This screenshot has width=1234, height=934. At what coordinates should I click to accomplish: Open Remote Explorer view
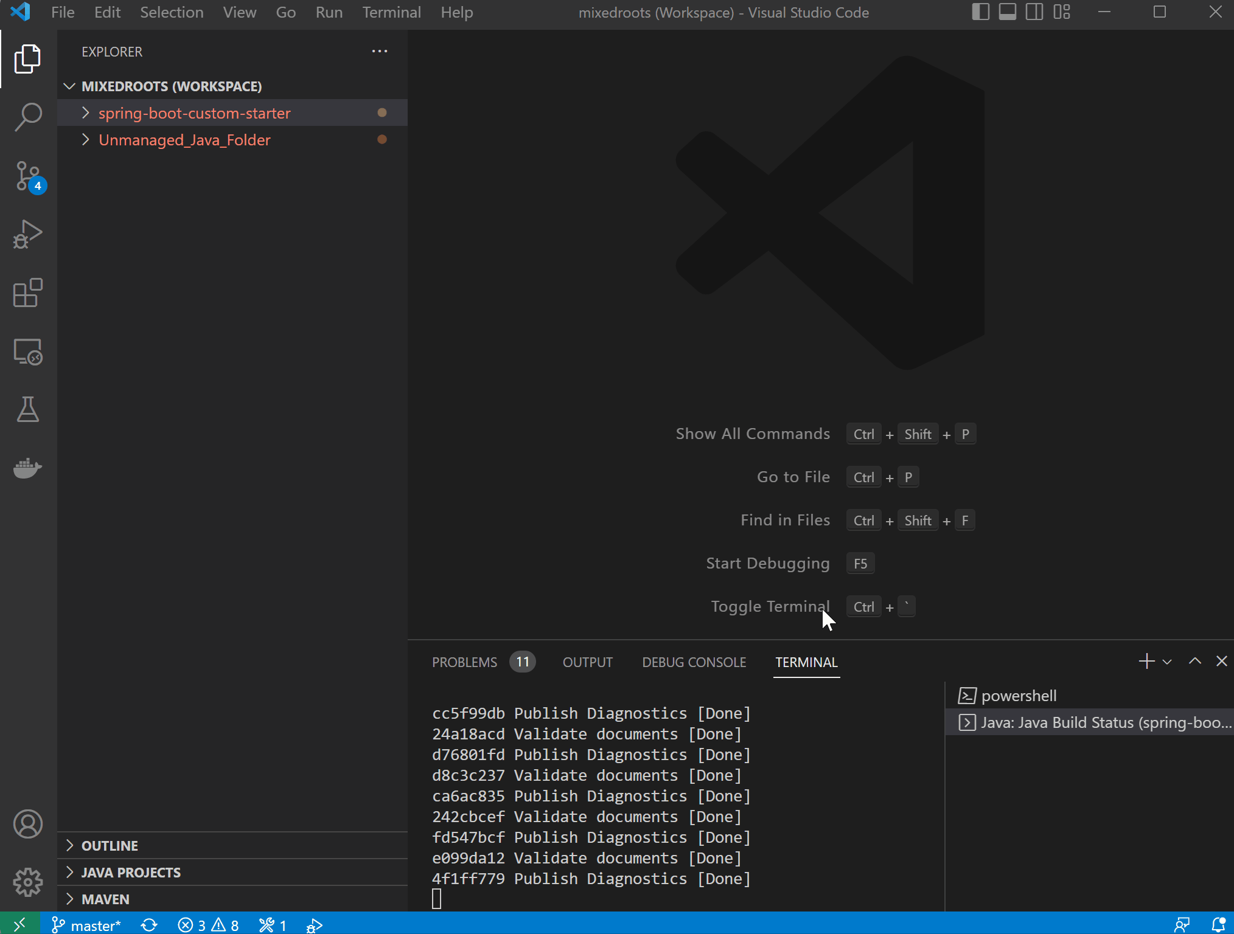(28, 351)
